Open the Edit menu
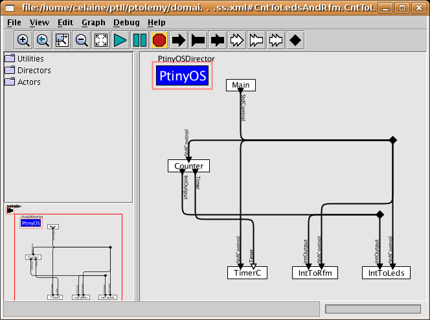Screen dimensions: 430x320 click(65, 23)
